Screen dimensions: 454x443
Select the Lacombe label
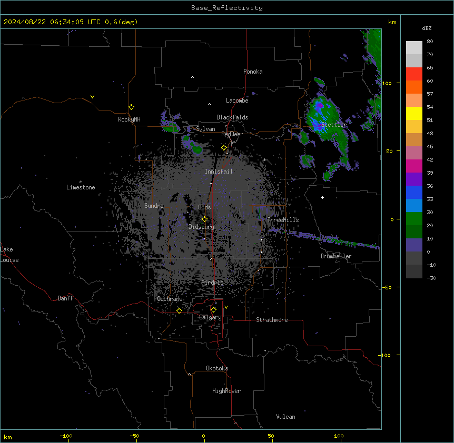pos(237,100)
